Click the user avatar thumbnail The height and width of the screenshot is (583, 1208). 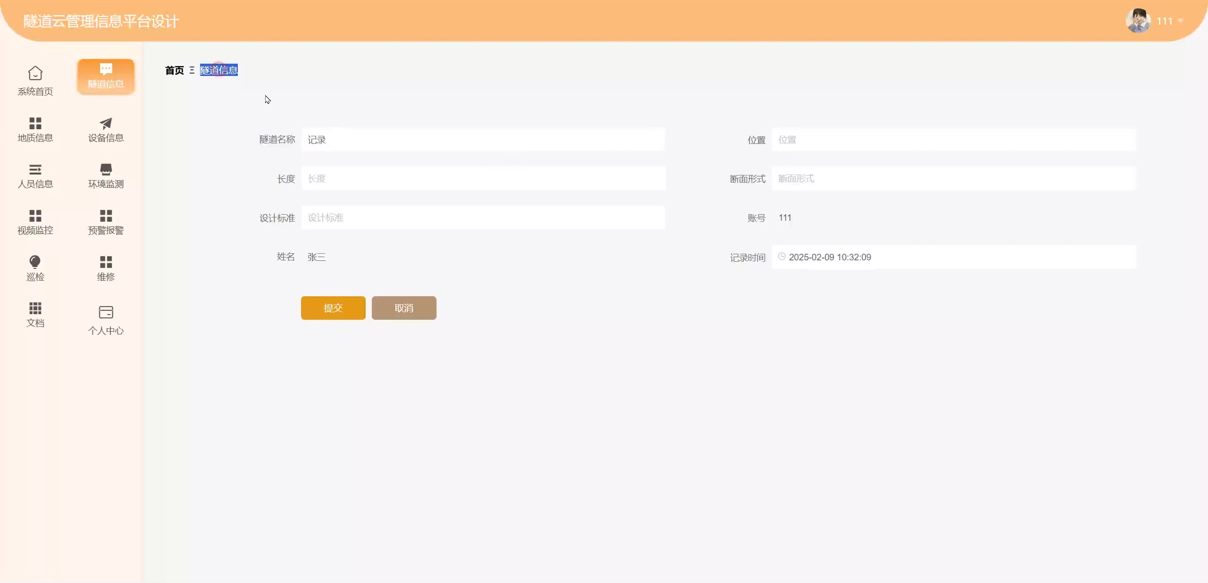(1138, 21)
